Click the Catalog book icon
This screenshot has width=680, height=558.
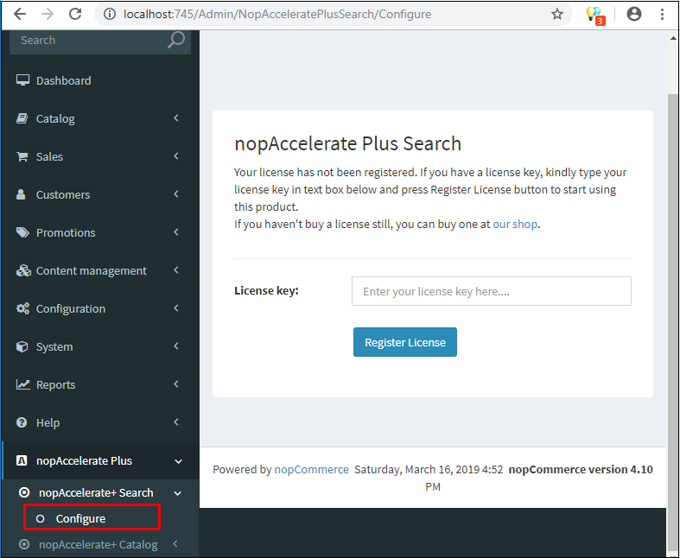(23, 118)
